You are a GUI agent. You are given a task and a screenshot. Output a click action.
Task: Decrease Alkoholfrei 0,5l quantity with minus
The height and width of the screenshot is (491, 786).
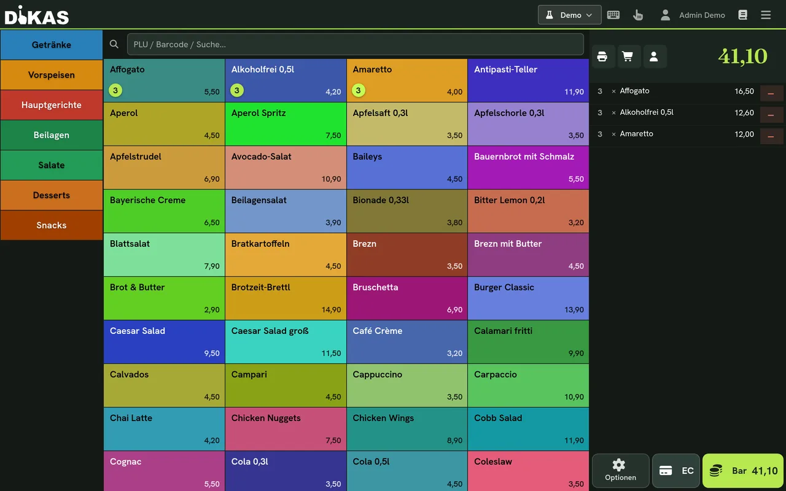pos(771,115)
